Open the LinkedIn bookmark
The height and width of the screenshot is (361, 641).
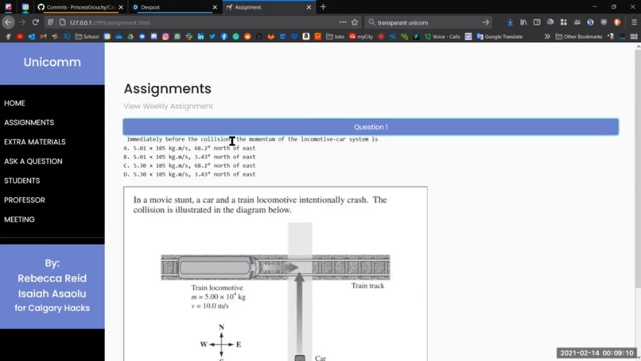pyautogui.click(x=200, y=37)
